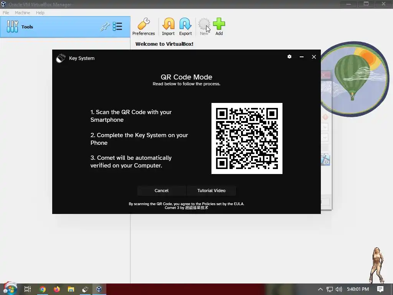Click the EULA policies notice text
The width and height of the screenshot is (393, 295).
point(187,204)
